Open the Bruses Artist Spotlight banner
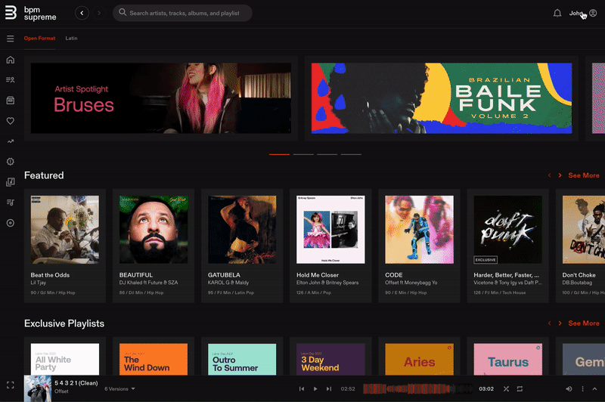The image size is (605, 402). pos(161,98)
